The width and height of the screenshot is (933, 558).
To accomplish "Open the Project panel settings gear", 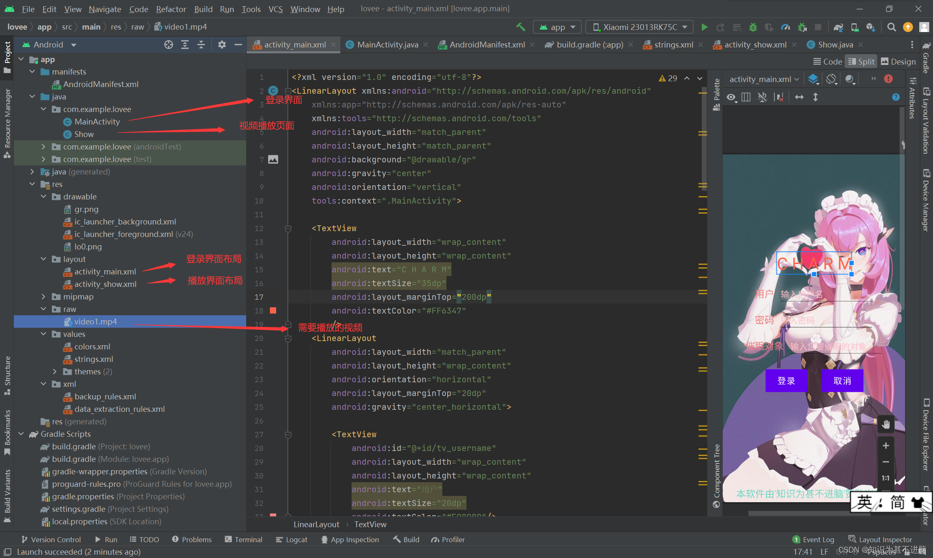I will coord(222,45).
